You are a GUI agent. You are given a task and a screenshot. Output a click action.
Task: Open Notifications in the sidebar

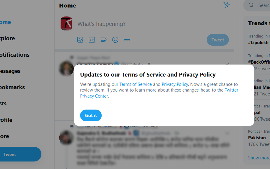pyautogui.click(x=14, y=55)
